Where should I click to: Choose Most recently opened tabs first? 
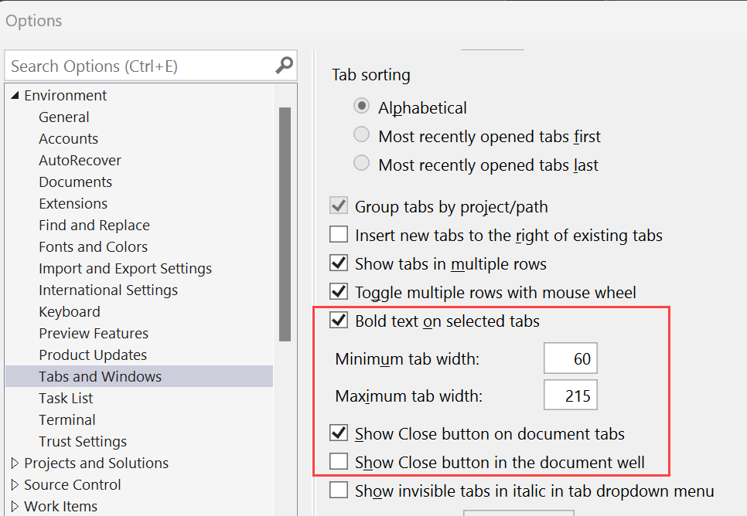pos(361,134)
